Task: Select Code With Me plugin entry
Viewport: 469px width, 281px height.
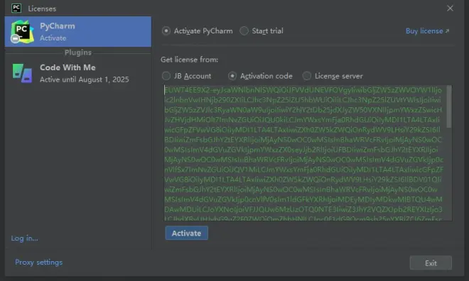Action: point(78,73)
